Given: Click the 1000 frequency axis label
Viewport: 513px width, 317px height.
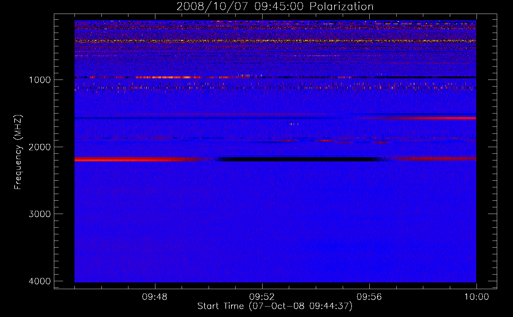Looking at the screenshot, I should [40, 80].
